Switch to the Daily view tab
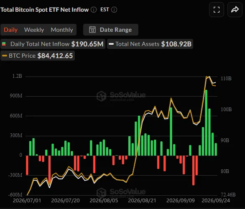Screen dimensions: 245x209 pyautogui.click(x=10, y=30)
